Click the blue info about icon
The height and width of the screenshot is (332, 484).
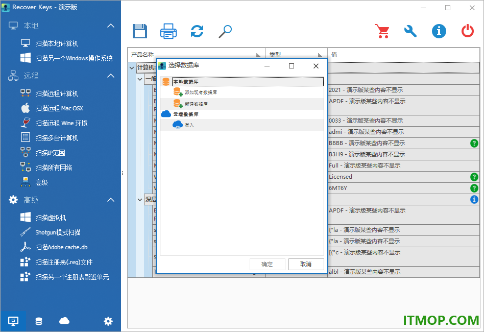(439, 31)
